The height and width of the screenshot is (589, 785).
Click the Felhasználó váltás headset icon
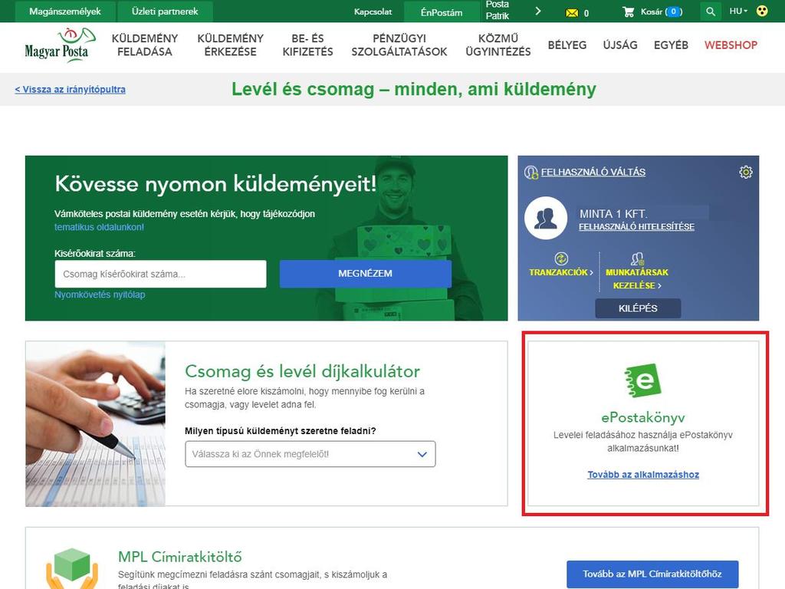(530, 173)
